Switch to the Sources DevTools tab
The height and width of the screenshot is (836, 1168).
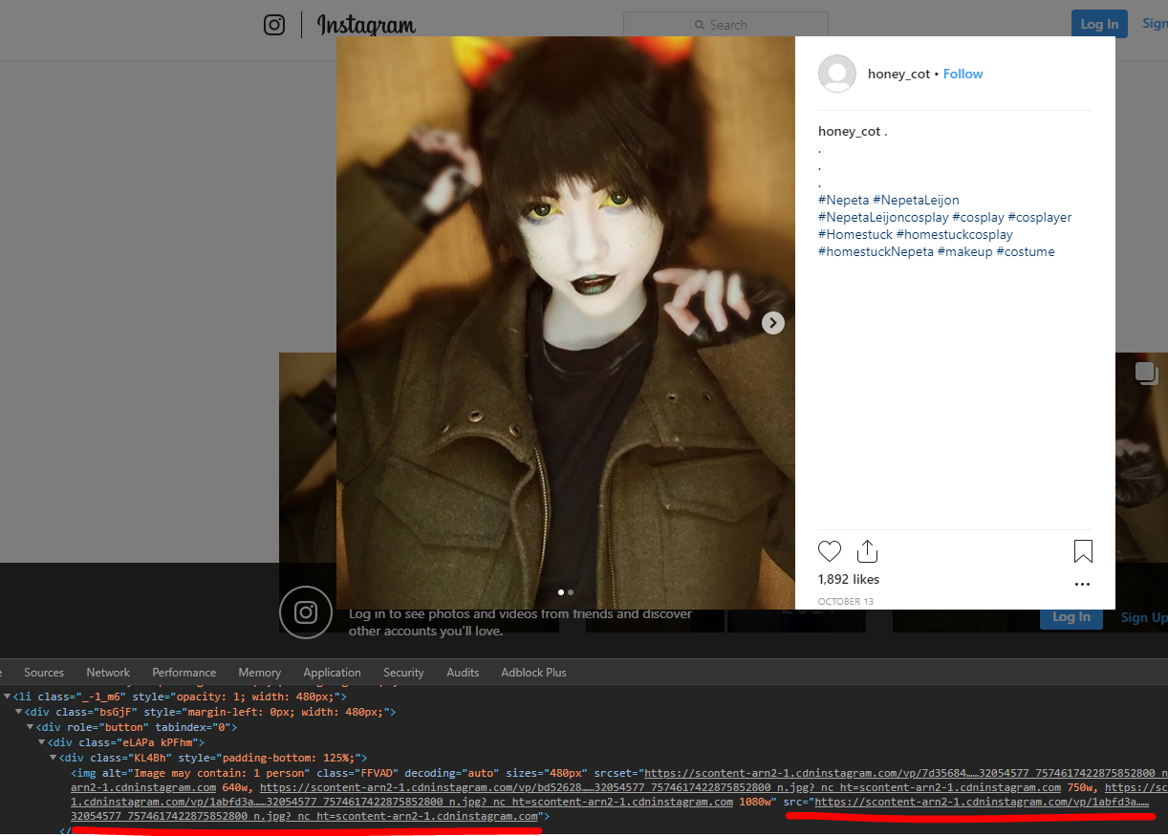(44, 672)
